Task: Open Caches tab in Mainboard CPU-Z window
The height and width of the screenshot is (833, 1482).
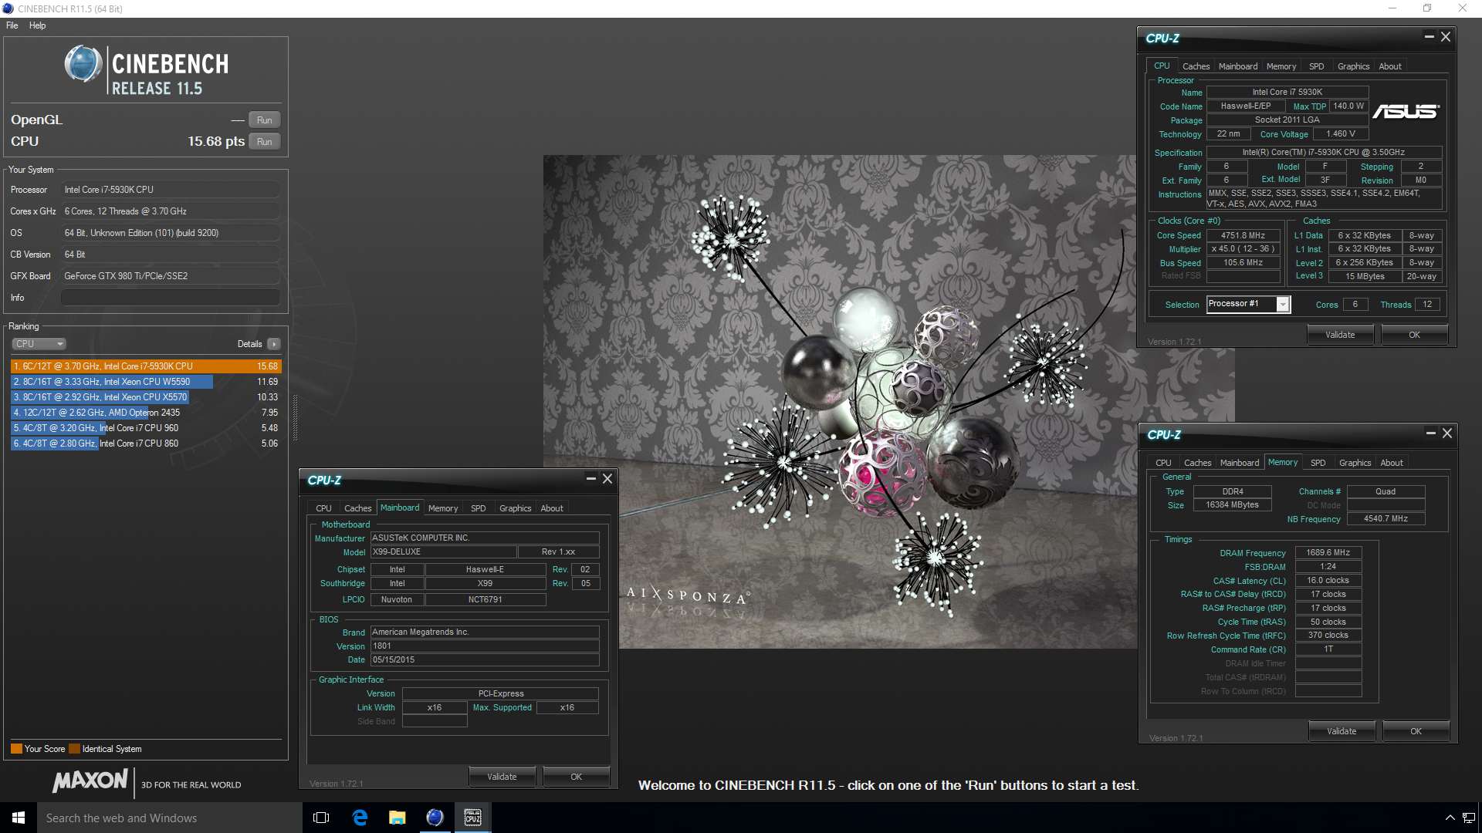Action: click(357, 508)
